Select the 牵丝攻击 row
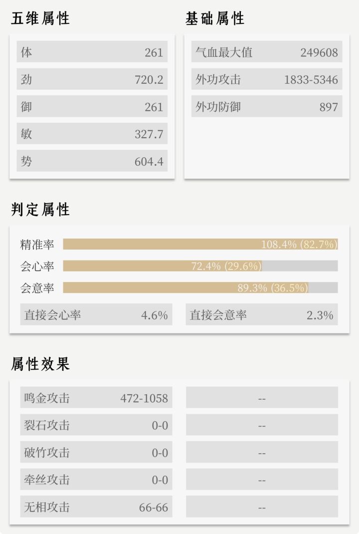 [96, 479]
